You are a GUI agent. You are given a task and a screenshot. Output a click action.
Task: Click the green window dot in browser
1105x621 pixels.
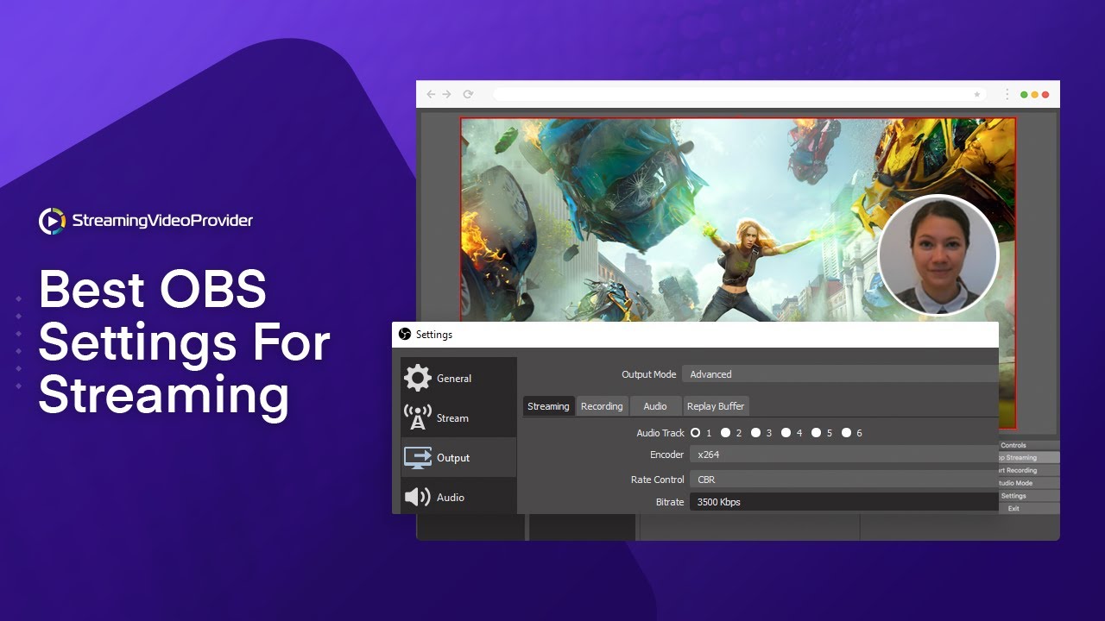(x=1025, y=94)
